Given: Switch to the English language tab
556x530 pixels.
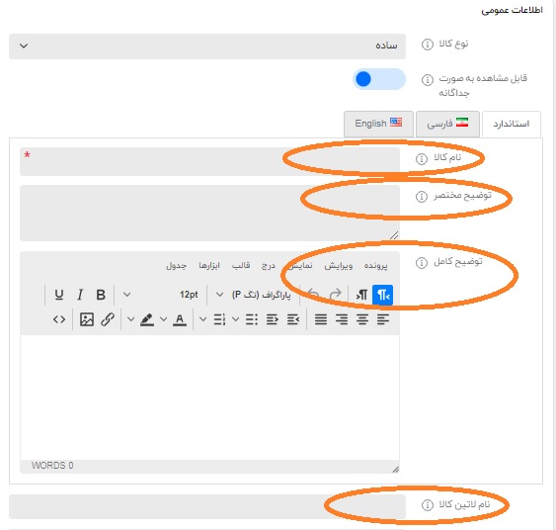Looking at the screenshot, I should tap(378, 124).
